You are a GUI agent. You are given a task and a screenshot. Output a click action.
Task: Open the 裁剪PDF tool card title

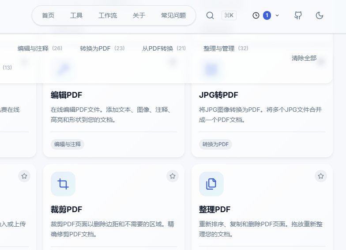[x=66, y=210]
